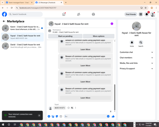The height and width of the screenshot is (127, 159).
Task: Click install/cast icon in address bar
Action: (142, 8)
